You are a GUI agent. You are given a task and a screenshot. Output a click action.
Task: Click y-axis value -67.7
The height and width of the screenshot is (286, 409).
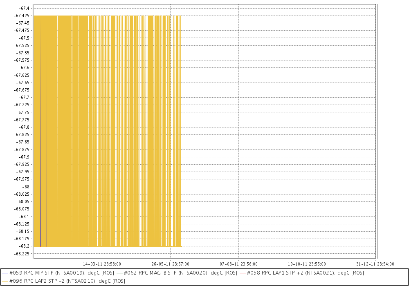click(x=24, y=97)
